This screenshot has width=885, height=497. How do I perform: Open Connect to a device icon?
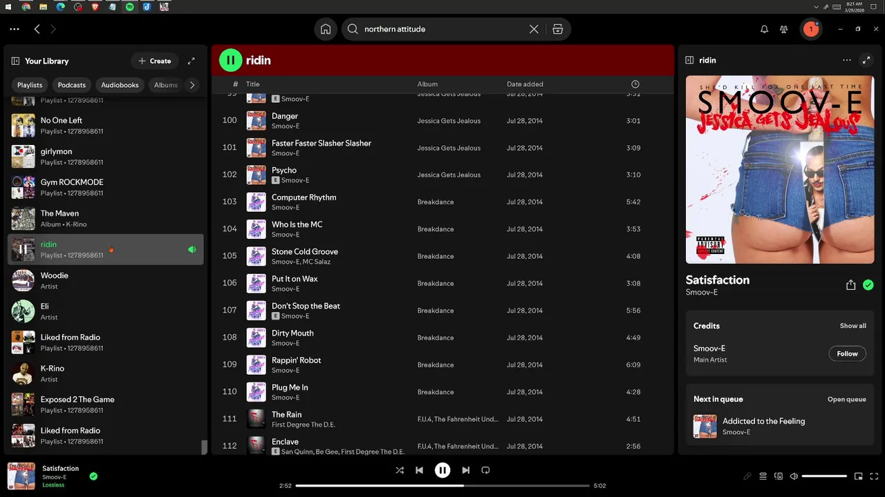pyautogui.click(x=779, y=476)
